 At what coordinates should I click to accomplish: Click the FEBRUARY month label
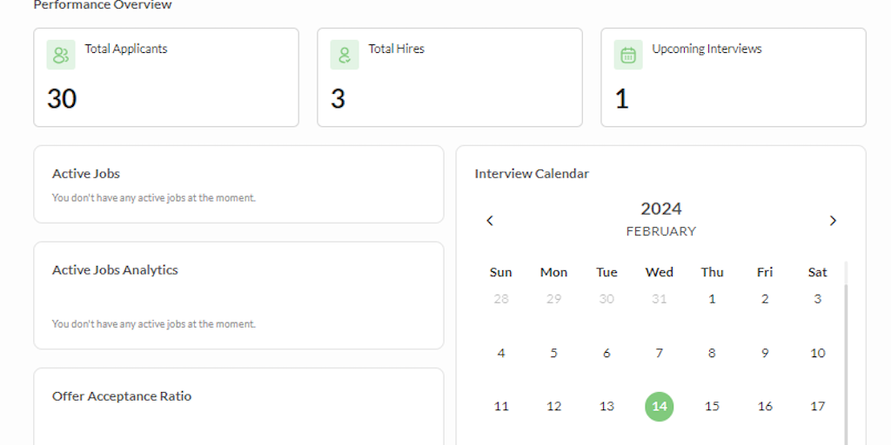661,231
